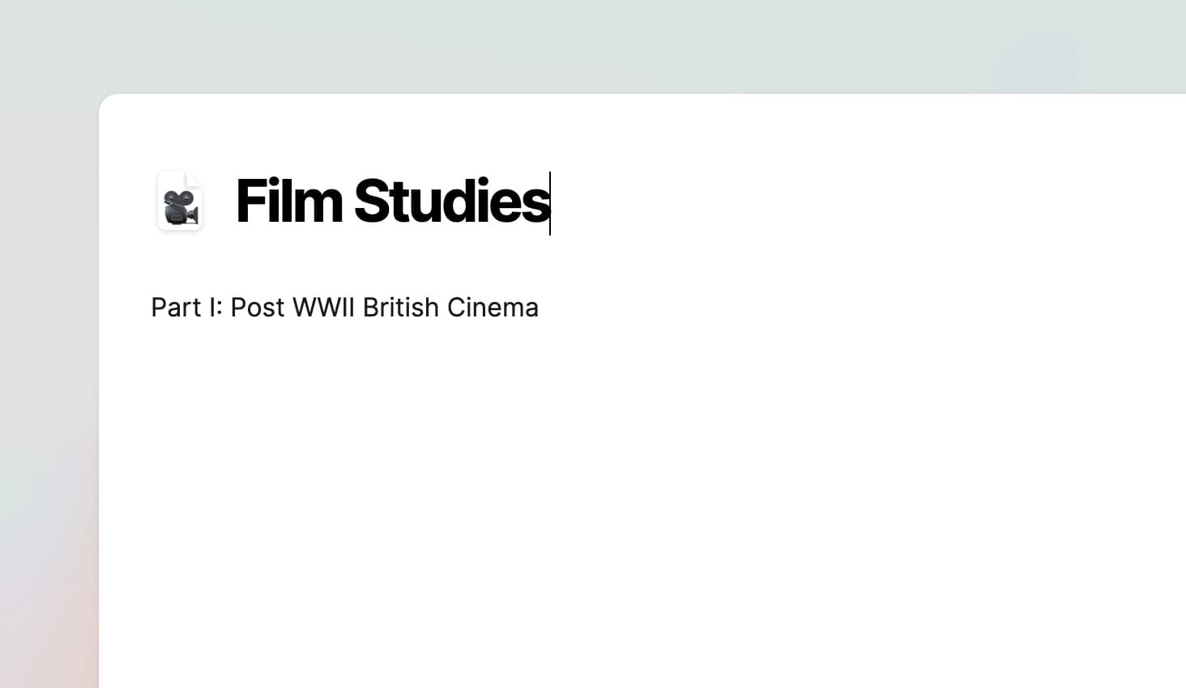The image size is (1186, 688).
Task: Click the gray background above the page
Action: 567,45
